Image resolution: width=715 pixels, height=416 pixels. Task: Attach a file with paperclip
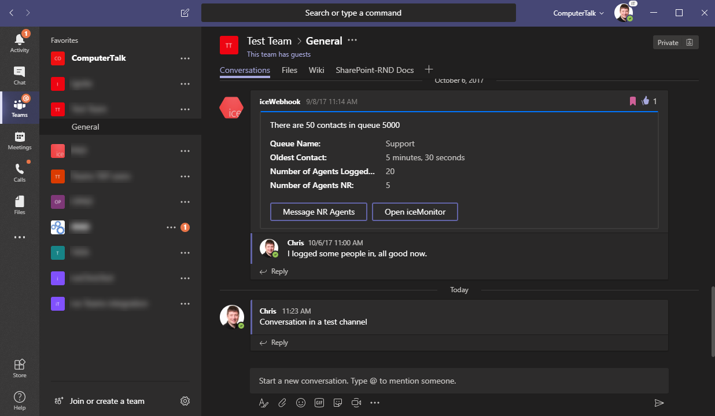pyautogui.click(x=282, y=403)
